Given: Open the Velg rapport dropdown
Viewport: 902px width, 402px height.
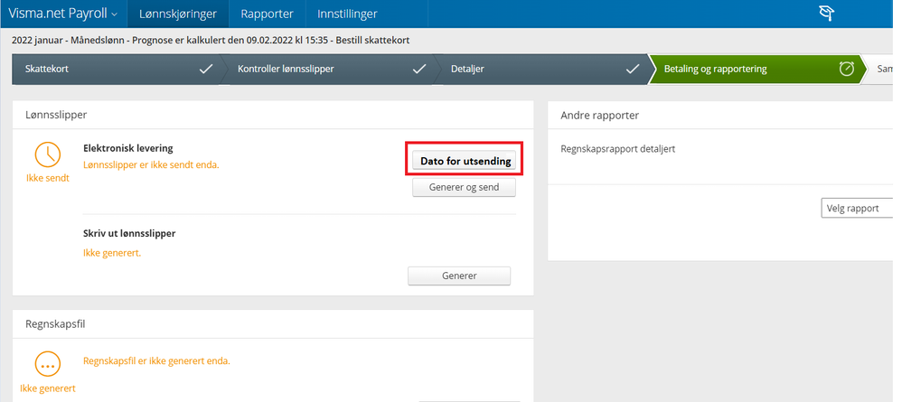Looking at the screenshot, I should pyautogui.click(x=857, y=208).
